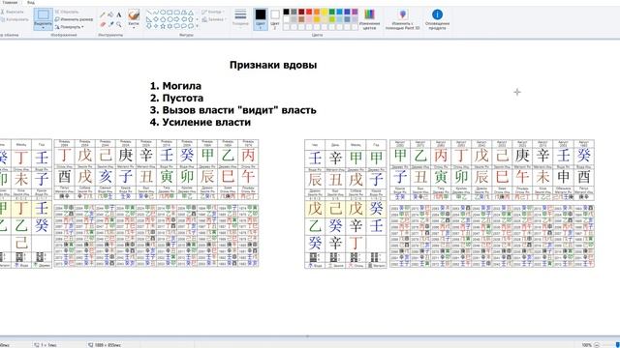The height and width of the screenshot is (348, 620).
Task: Click the line '3. Вызов власти "видит" власть'
Action: (x=233, y=110)
